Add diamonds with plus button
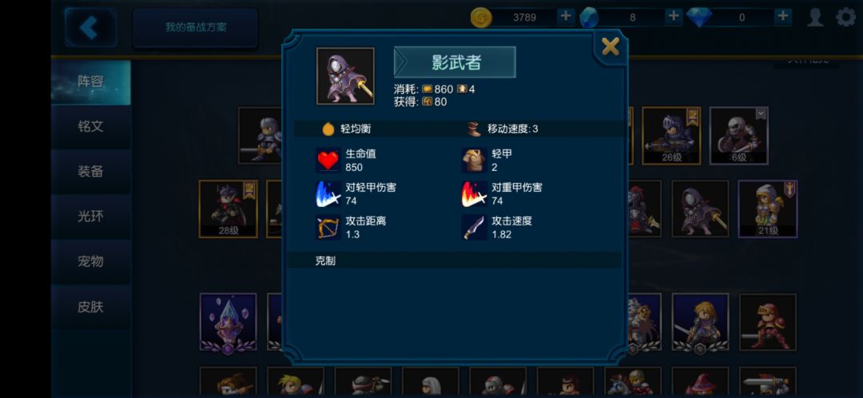 782,17
